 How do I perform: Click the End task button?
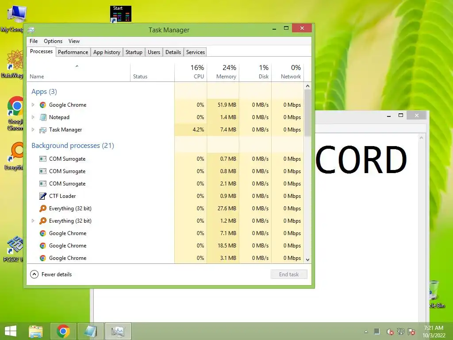pyautogui.click(x=289, y=274)
